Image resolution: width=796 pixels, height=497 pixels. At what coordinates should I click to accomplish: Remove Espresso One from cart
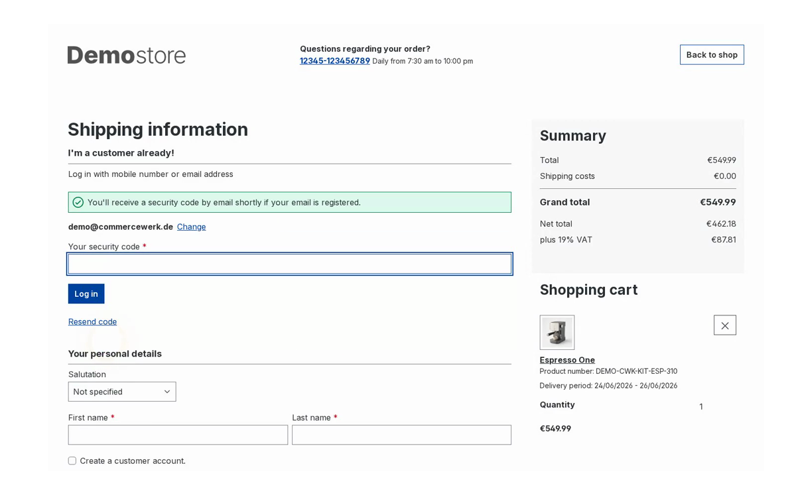(724, 325)
